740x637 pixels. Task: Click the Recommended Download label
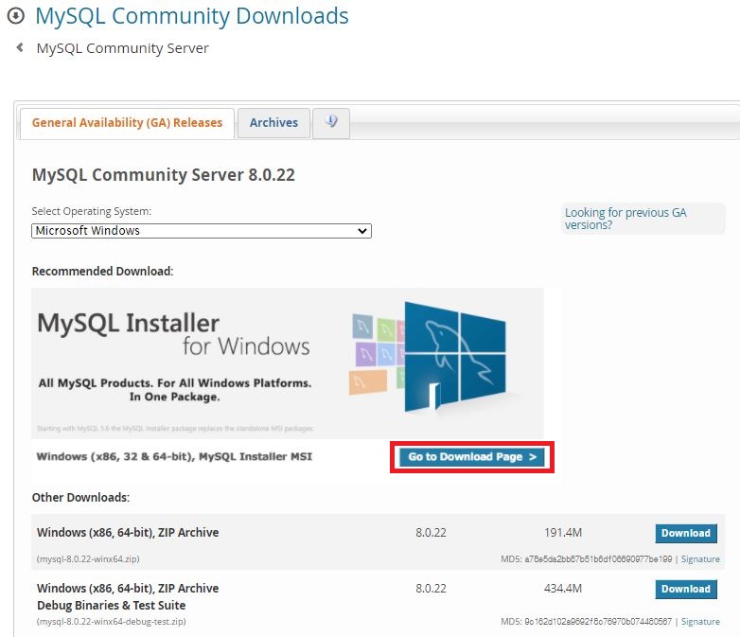102,272
